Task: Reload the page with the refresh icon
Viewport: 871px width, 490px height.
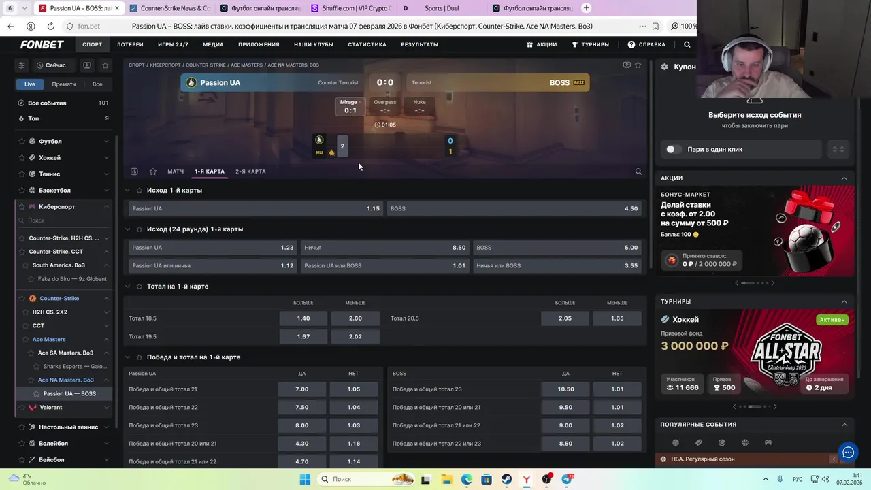Action: tap(50, 26)
